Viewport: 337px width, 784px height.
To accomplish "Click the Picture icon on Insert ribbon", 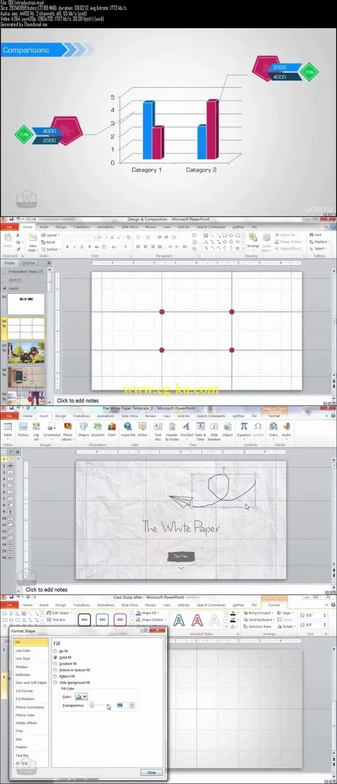I will pos(23,431).
